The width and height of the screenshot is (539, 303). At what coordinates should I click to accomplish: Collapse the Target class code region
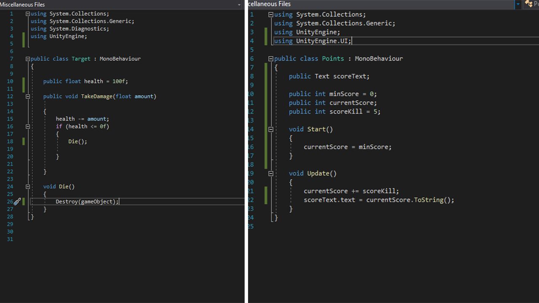point(27,58)
